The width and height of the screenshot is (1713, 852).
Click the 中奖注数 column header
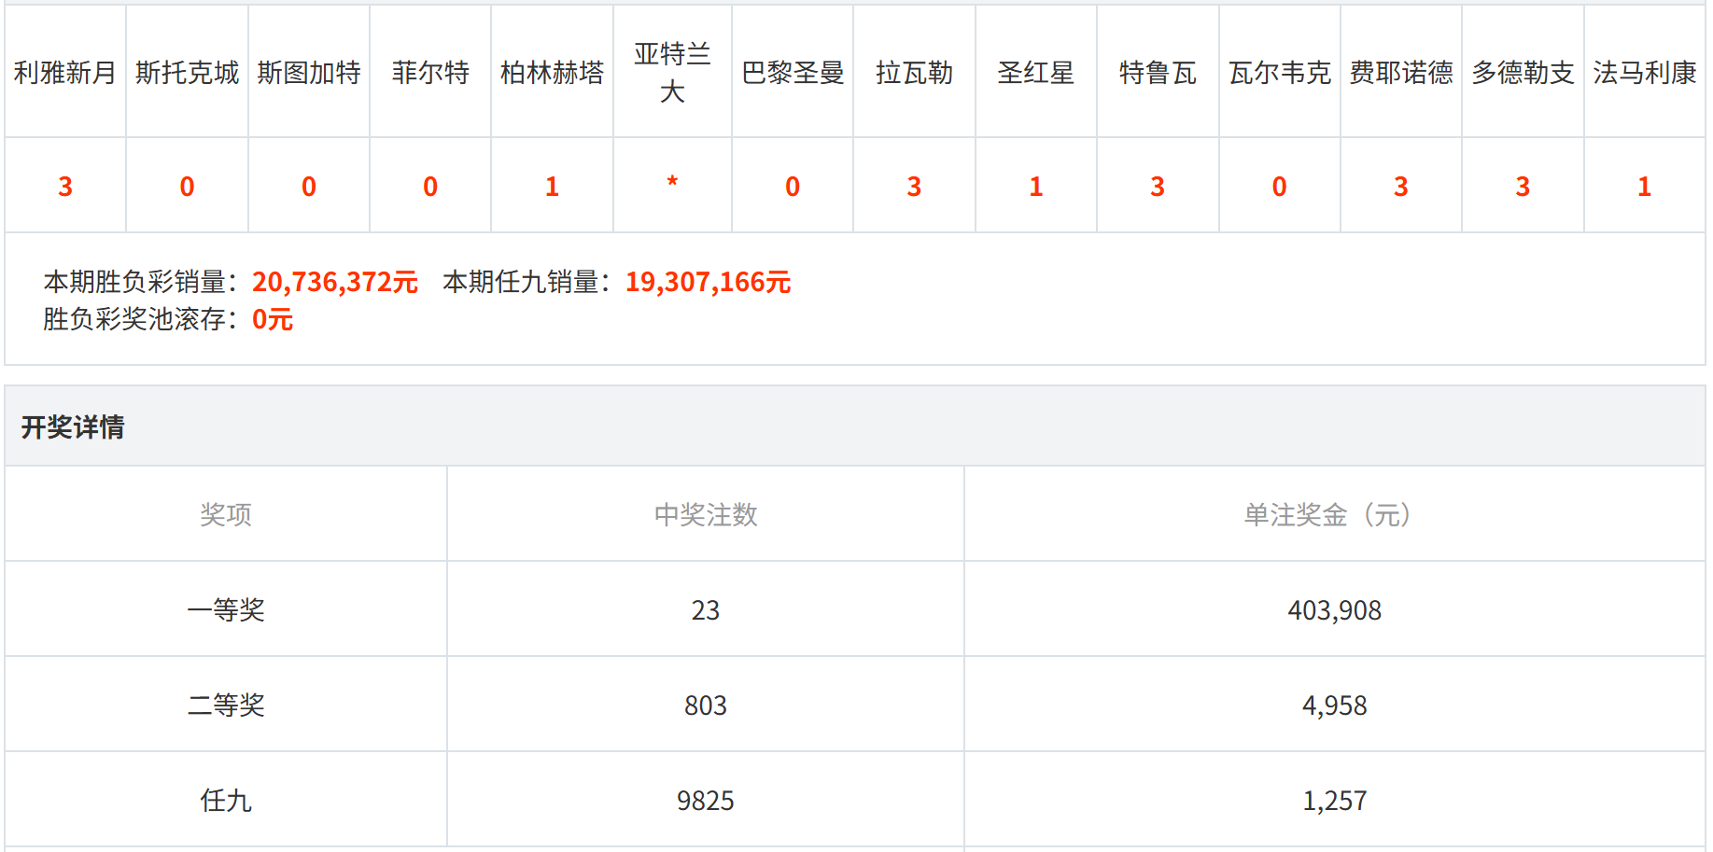coord(706,514)
